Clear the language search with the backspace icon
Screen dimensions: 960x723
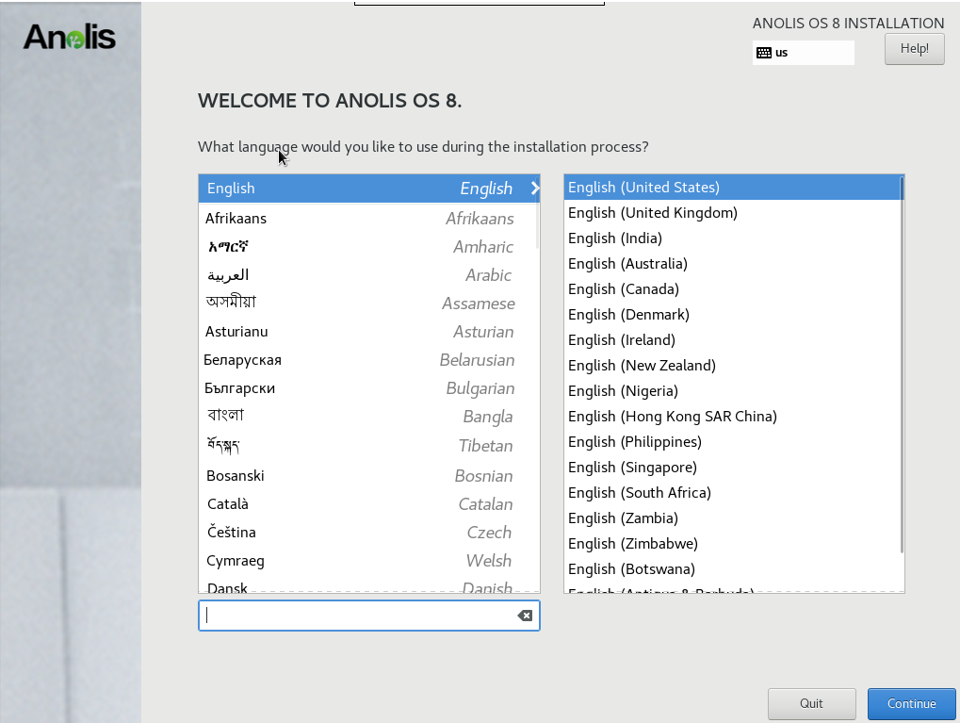pos(525,616)
